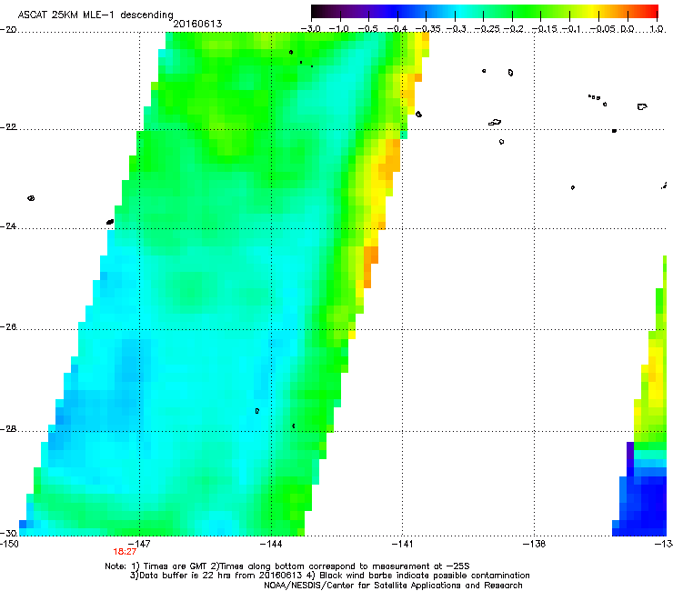This screenshot has height=591, width=673.
Task: Click the -1.0 color scale label
Action: coord(338,29)
